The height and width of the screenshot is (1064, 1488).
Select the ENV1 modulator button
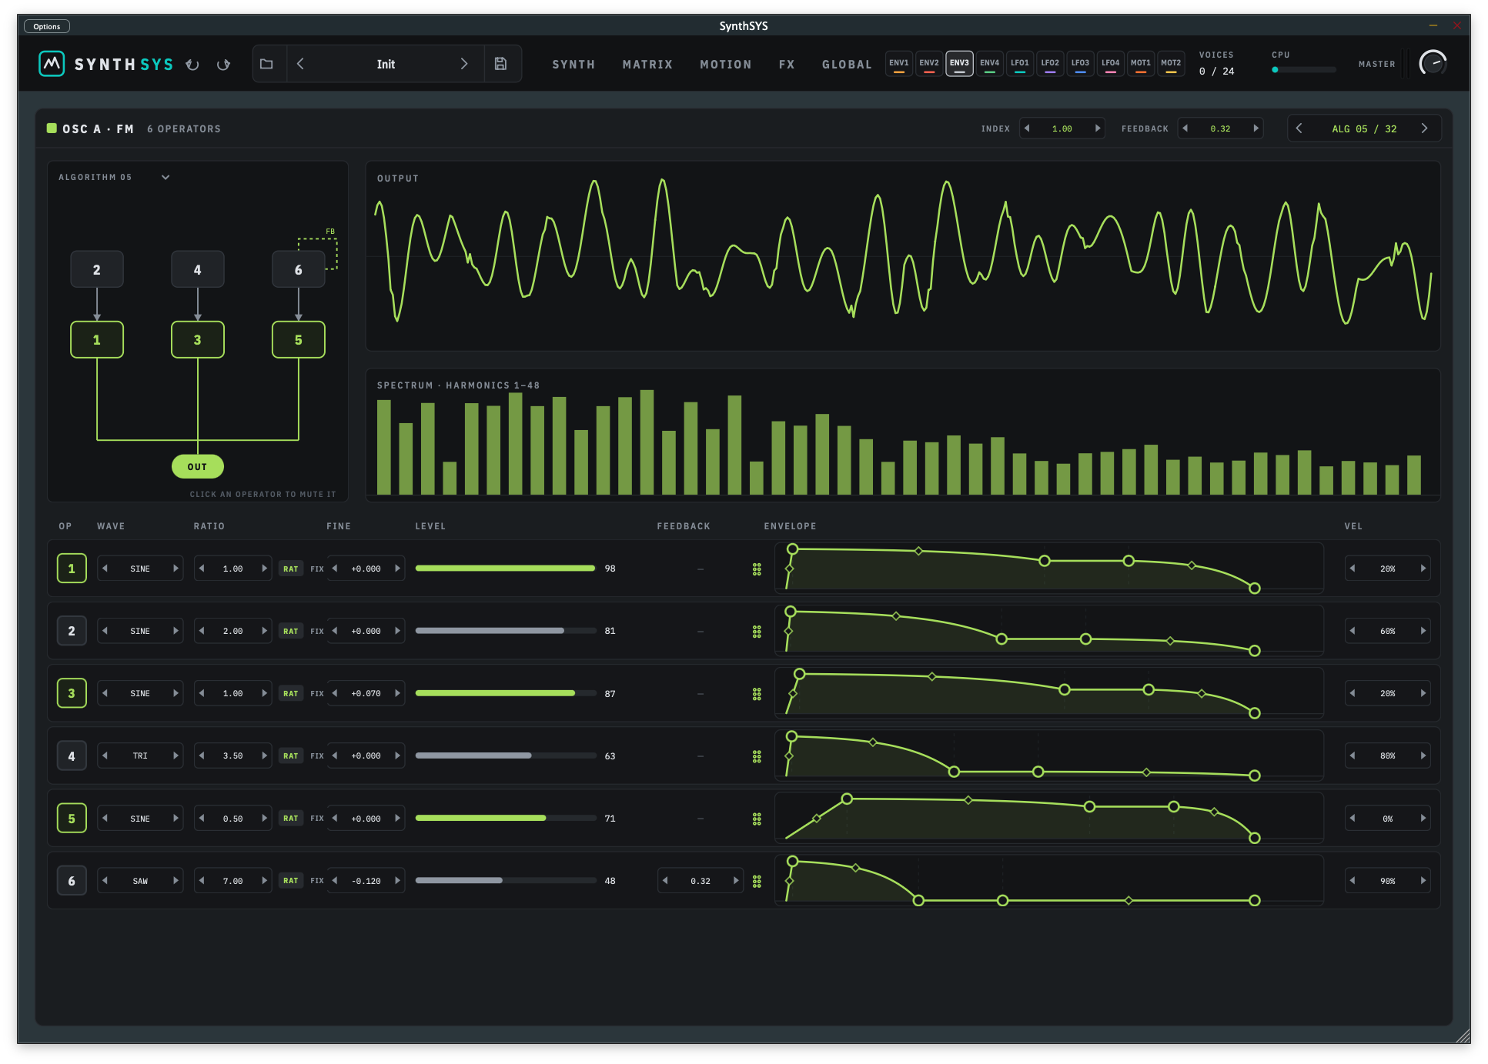[898, 63]
